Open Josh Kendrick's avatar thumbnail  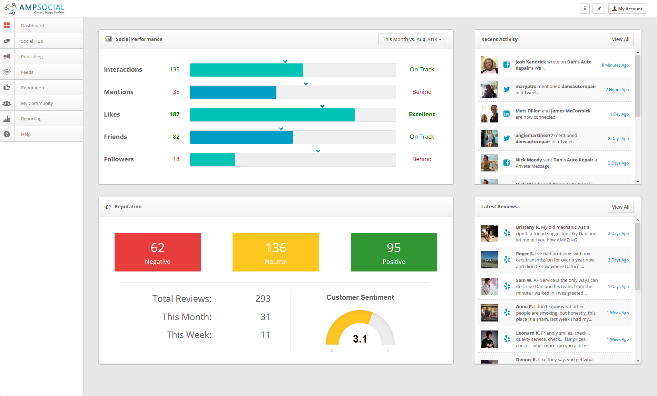pos(489,65)
